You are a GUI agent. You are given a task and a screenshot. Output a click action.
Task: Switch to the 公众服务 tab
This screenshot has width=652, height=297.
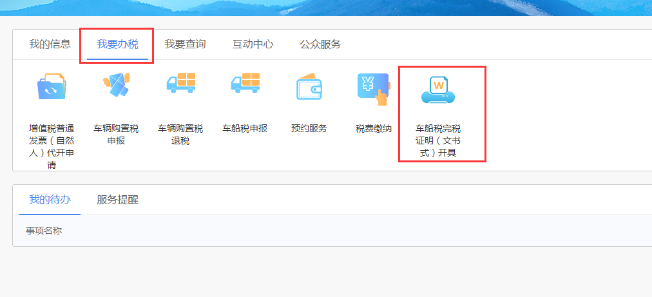coord(320,44)
